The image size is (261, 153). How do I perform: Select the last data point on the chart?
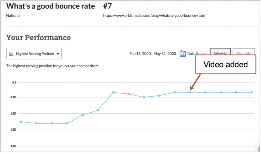(x=252, y=92)
